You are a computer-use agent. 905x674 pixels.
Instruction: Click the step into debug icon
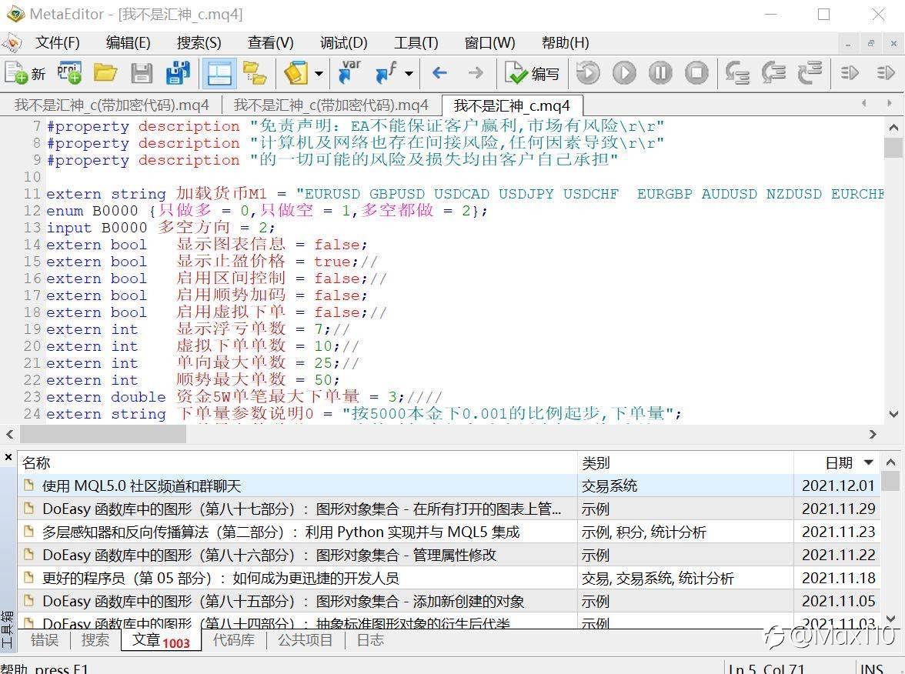click(x=737, y=72)
